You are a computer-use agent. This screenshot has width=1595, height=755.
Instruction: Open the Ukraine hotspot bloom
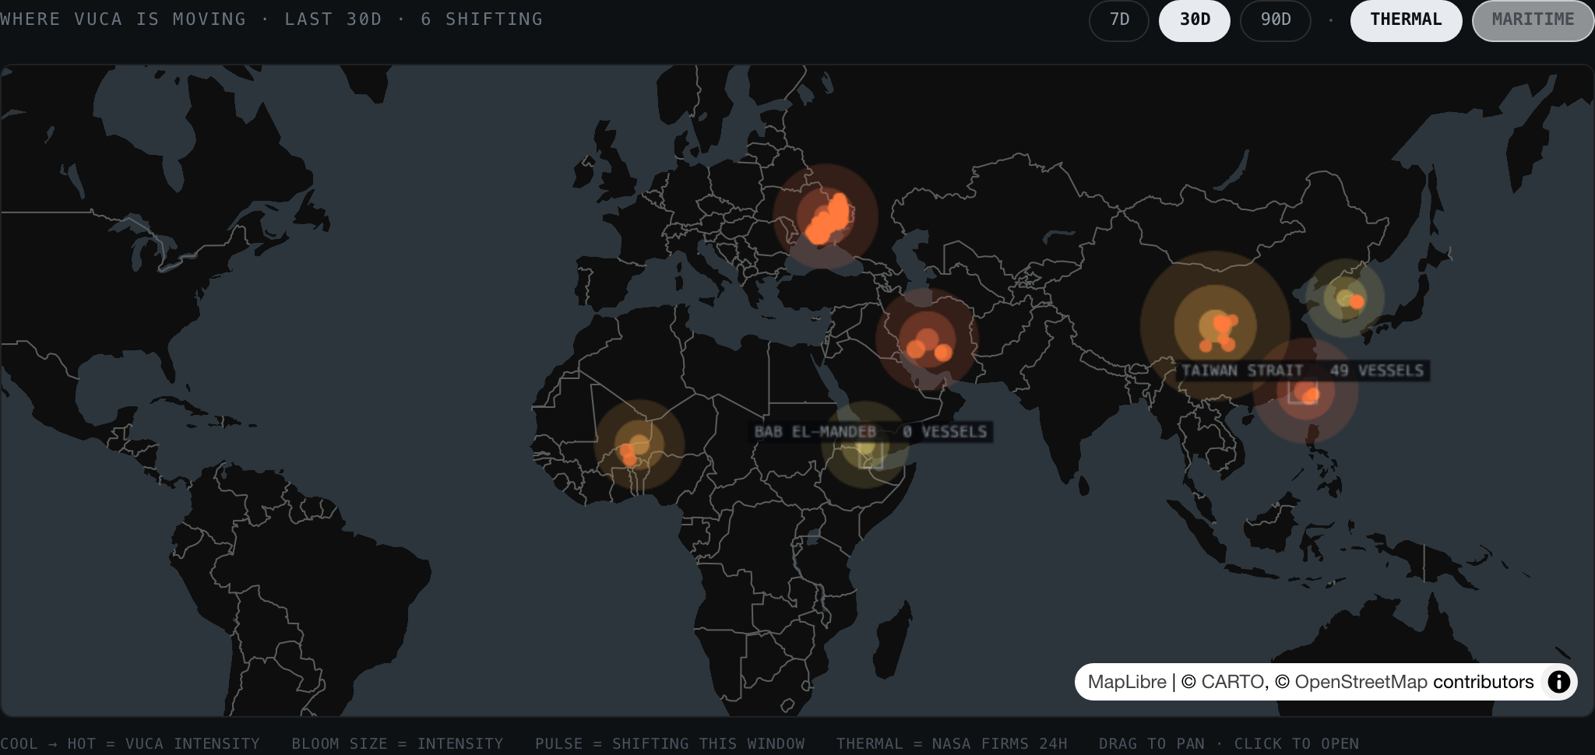coord(825,216)
